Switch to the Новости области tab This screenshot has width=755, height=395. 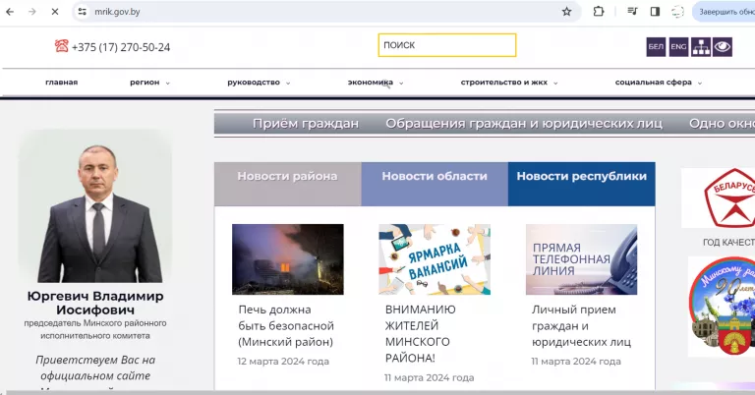[435, 176]
